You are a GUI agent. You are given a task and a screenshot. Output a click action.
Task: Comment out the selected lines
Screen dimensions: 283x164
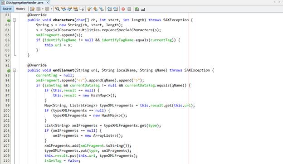point(137,9)
